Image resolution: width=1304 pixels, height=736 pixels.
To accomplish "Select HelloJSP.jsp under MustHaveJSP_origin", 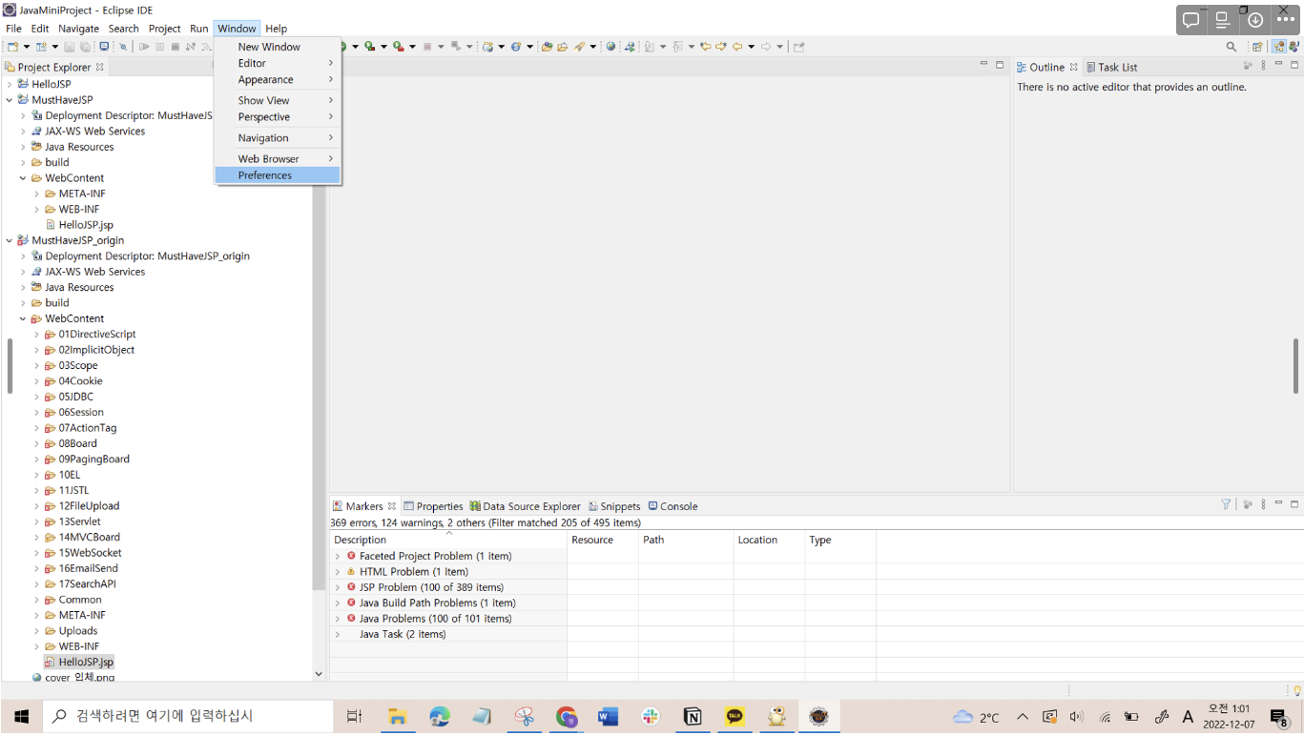I will [79, 662].
